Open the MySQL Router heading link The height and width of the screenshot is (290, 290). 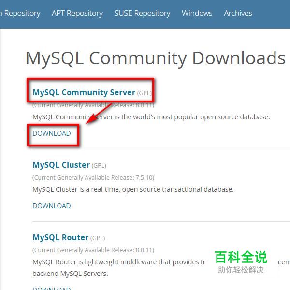[x=60, y=237]
